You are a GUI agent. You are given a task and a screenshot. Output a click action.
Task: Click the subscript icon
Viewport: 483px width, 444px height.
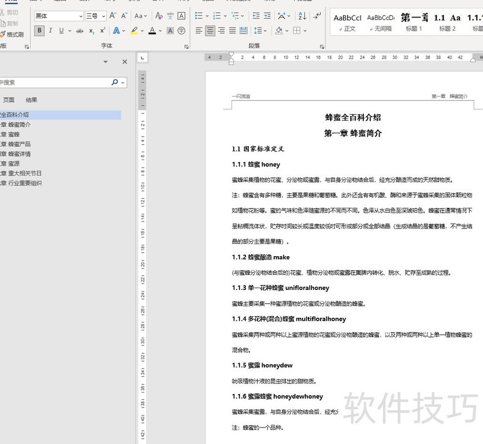coord(92,30)
